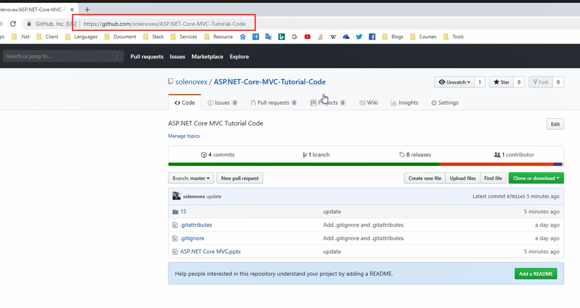Click the contributors people icon
Image resolution: width=580 pixels, height=308 pixels.
[x=497, y=155]
